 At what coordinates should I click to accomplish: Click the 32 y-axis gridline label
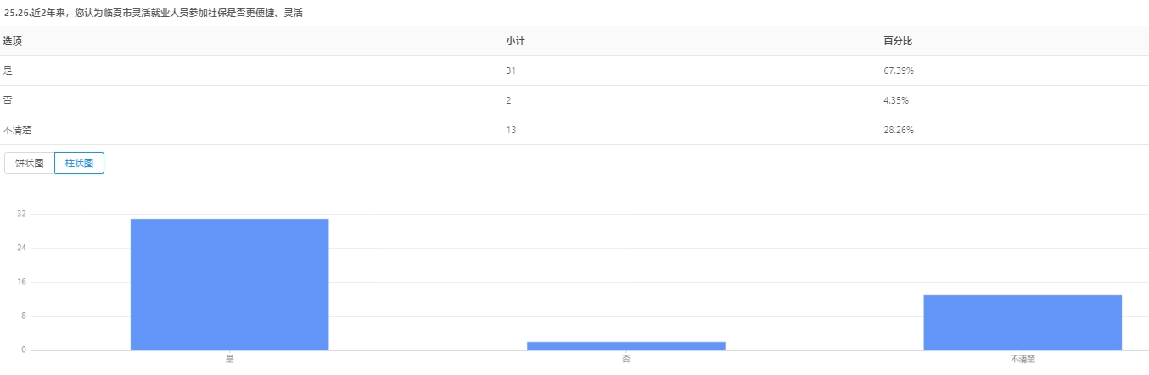22,215
